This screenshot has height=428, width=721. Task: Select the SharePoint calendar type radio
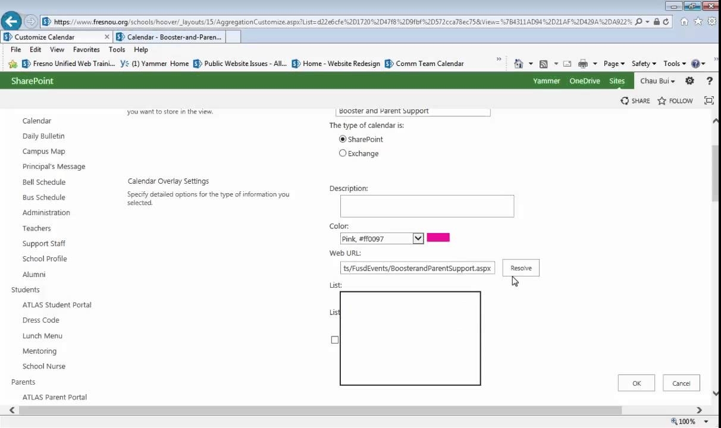(343, 139)
